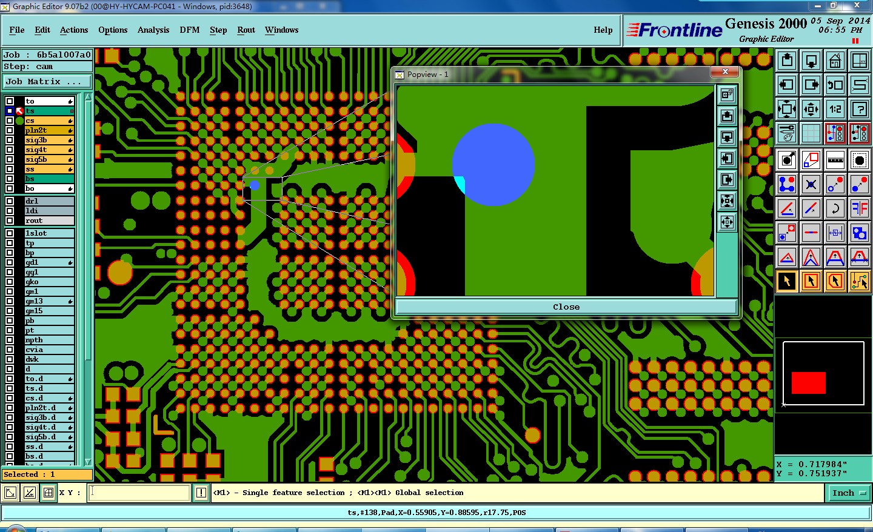Screen dimensions: 873x532
Task: Toggle the 'pln2t' layer checkbox
Action: coord(10,130)
